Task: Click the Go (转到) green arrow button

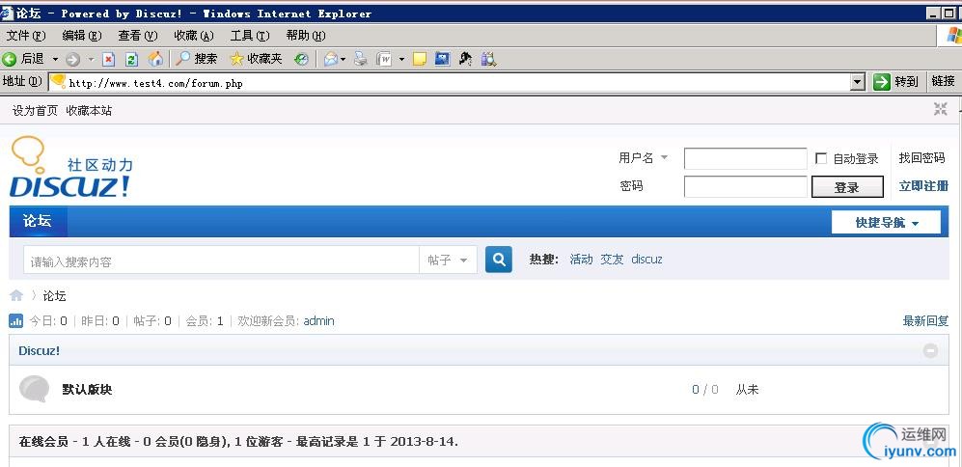Action: [896, 82]
